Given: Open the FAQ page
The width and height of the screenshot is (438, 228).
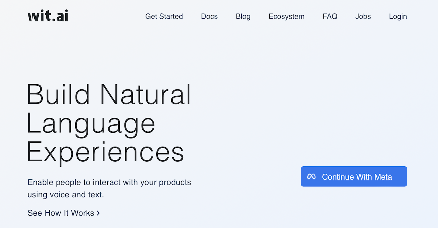Looking at the screenshot, I should click(330, 16).
